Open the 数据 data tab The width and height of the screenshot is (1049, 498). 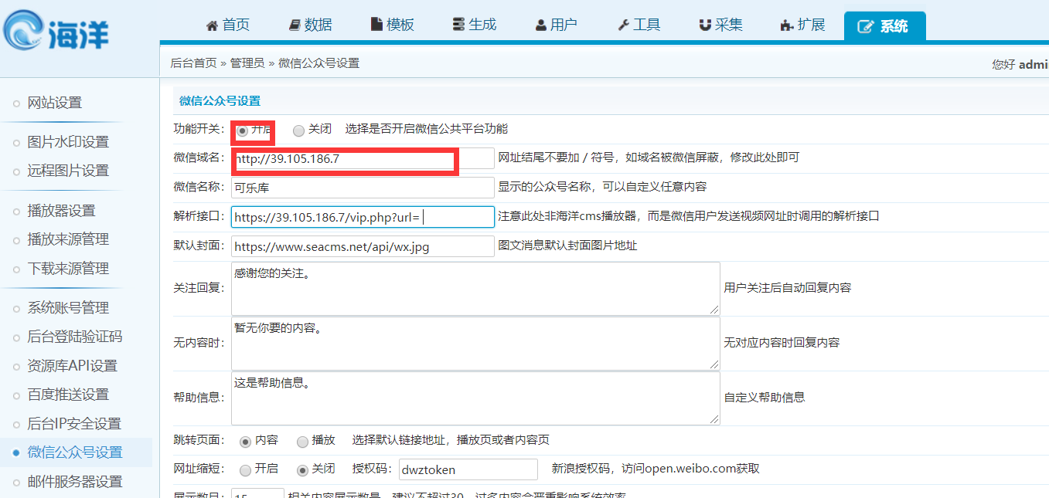[310, 25]
